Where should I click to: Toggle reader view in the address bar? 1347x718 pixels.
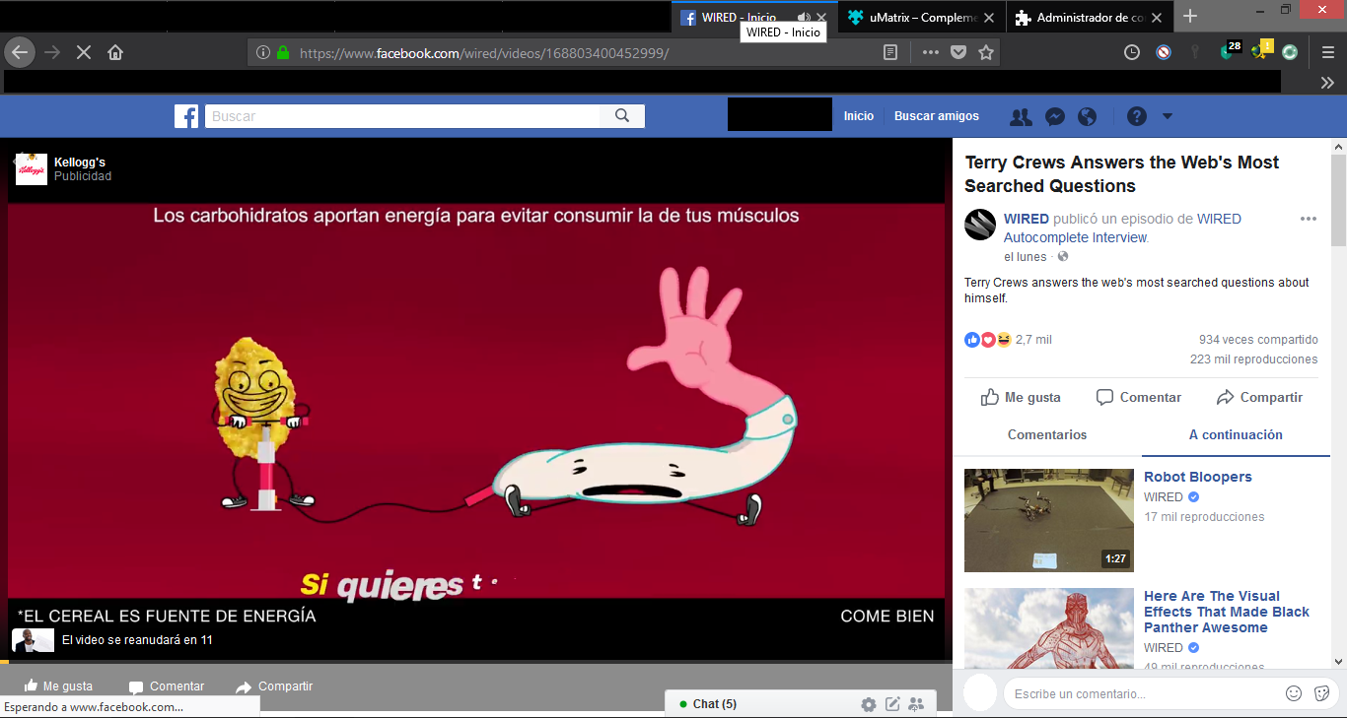pyautogui.click(x=890, y=53)
